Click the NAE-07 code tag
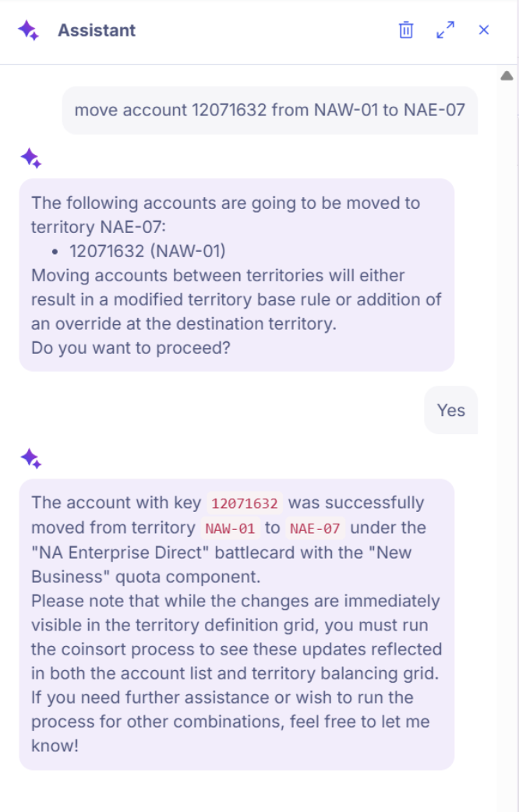 coord(314,528)
